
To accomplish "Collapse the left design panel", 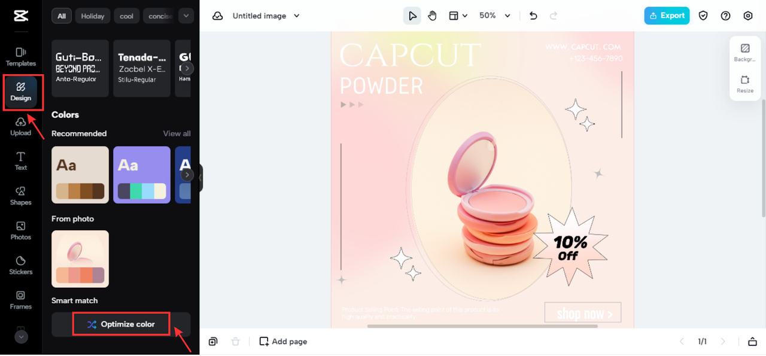I will 200,178.
